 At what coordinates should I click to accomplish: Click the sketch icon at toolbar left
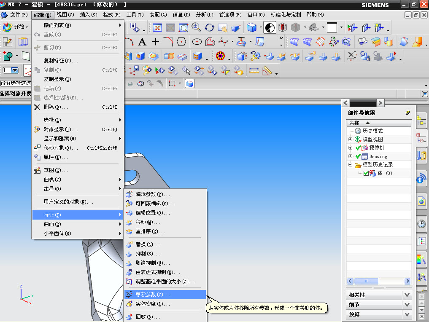[x=8, y=42]
